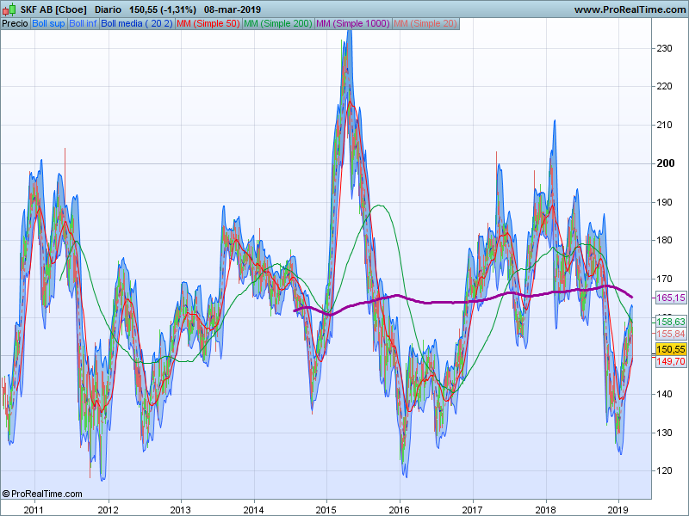689x516 pixels.
Task: Click the candlestick icon beside SKF AB
Action: [9, 9]
